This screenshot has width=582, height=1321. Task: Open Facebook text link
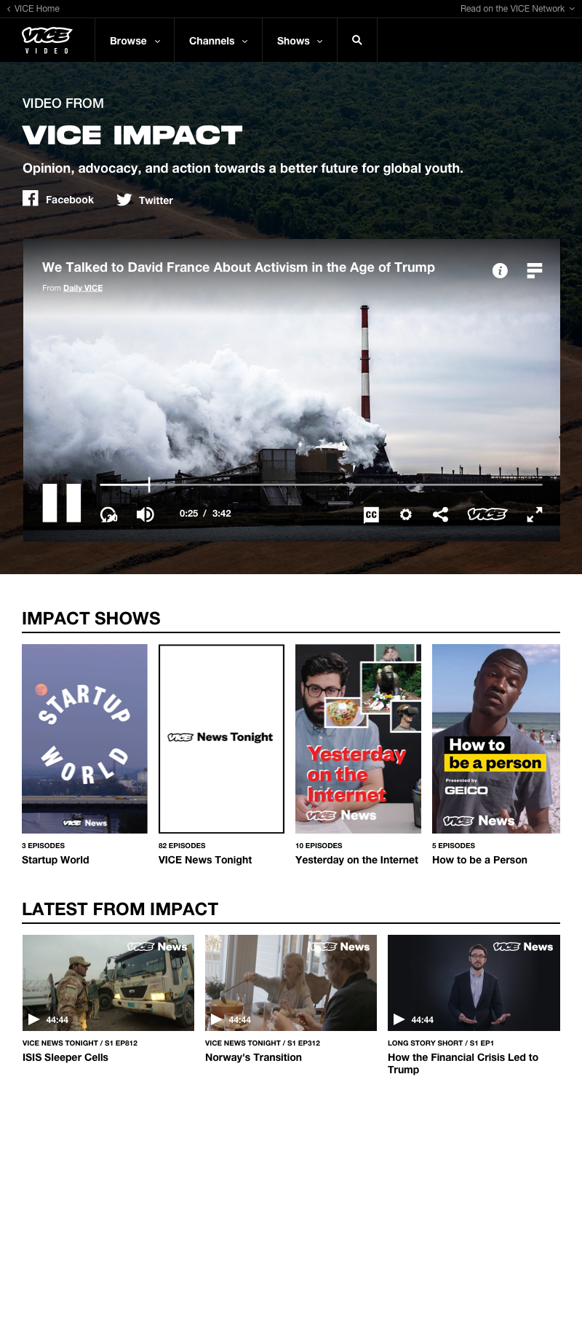click(70, 200)
